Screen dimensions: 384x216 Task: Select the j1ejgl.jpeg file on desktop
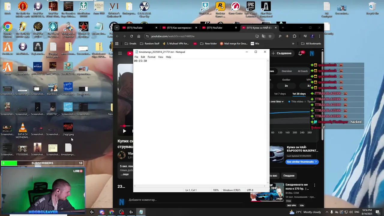[x=68, y=129]
